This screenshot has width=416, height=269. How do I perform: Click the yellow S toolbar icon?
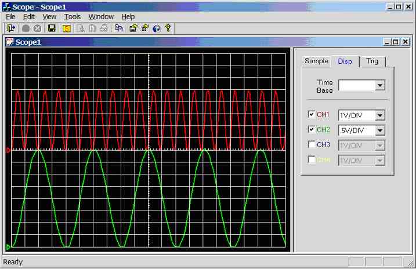(x=66, y=28)
